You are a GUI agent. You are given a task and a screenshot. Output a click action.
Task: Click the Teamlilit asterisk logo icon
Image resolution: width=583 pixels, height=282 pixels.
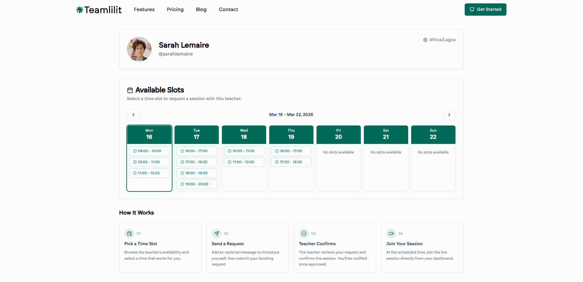point(80,10)
